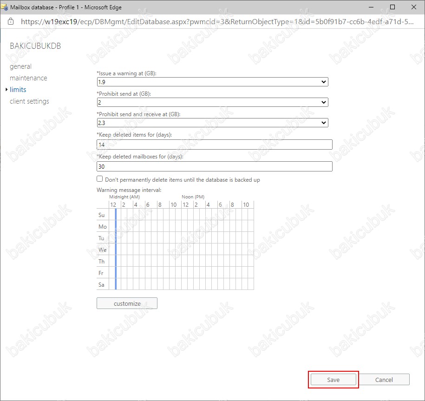
Task: Open the general settings page
Action: (x=20, y=66)
